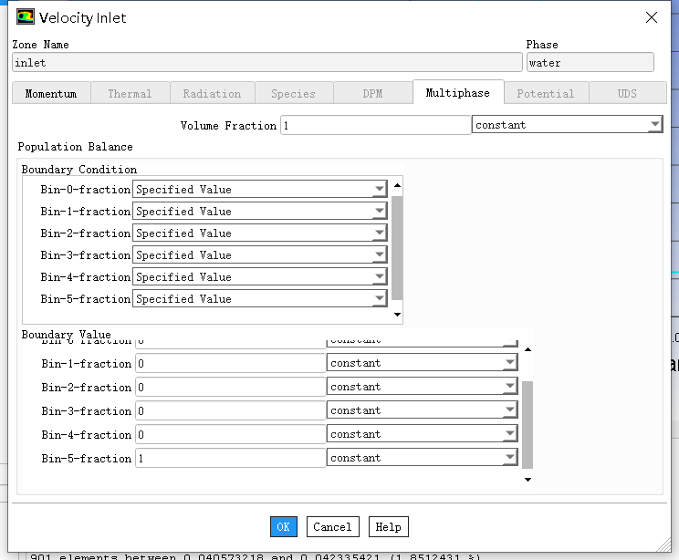Select the Multiphase tab
The height and width of the screenshot is (560, 679).
pyautogui.click(x=457, y=93)
